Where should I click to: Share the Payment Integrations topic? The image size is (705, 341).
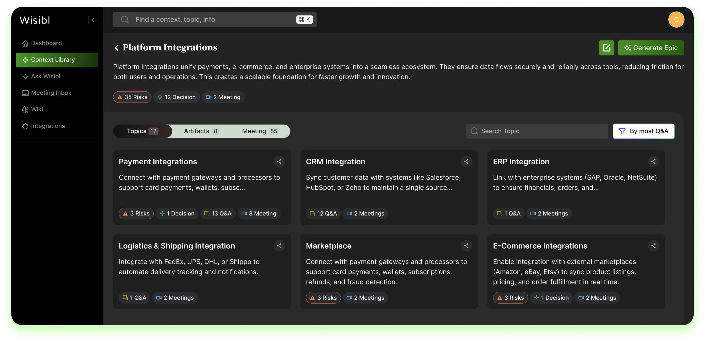pos(279,161)
